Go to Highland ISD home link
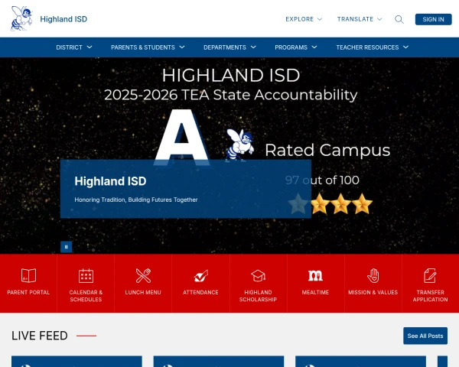The width and height of the screenshot is (459, 367). tap(63, 19)
